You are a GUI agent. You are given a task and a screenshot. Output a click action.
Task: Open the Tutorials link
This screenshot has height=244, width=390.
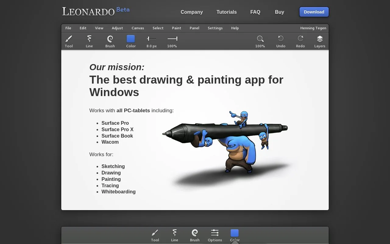[x=227, y=12]
